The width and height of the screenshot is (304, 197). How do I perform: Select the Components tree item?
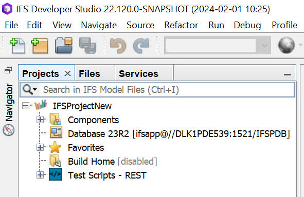[x=93, y=120]
